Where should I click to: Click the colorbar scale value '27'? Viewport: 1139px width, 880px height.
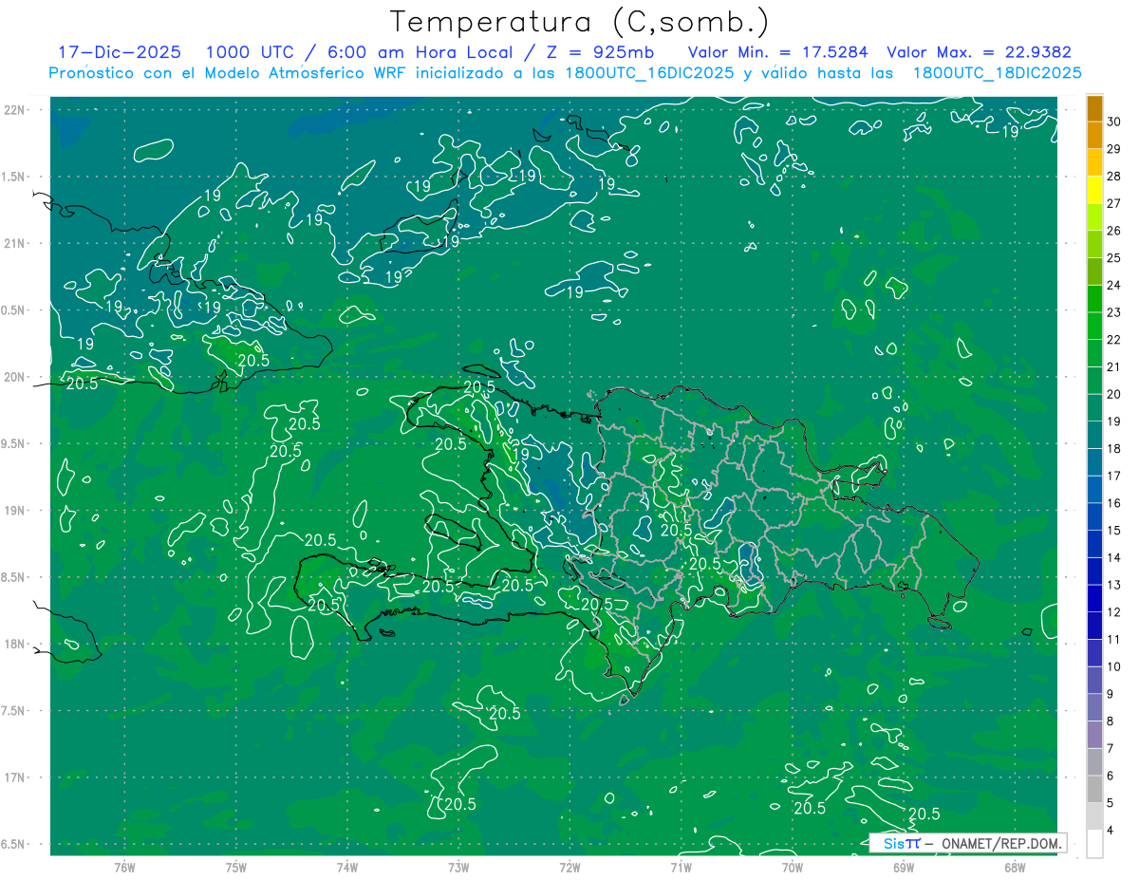point(1113,203)
